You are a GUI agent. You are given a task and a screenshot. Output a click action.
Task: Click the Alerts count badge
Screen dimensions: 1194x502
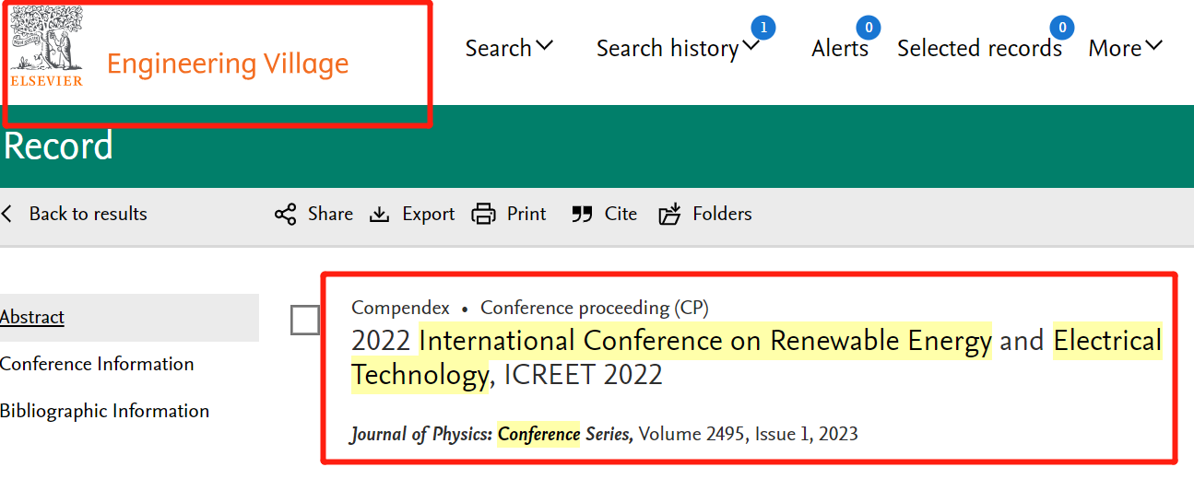[x=868, y=28]
